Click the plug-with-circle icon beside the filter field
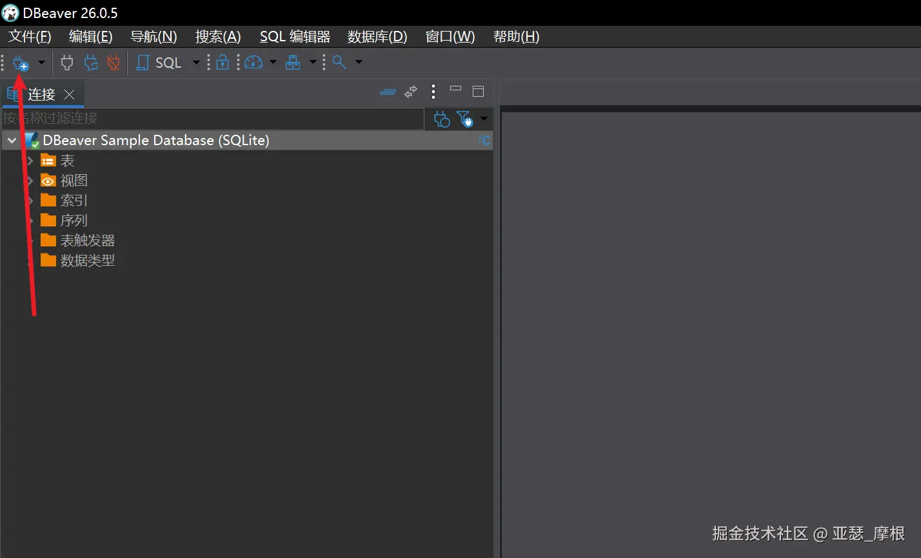 click(442, 119)
